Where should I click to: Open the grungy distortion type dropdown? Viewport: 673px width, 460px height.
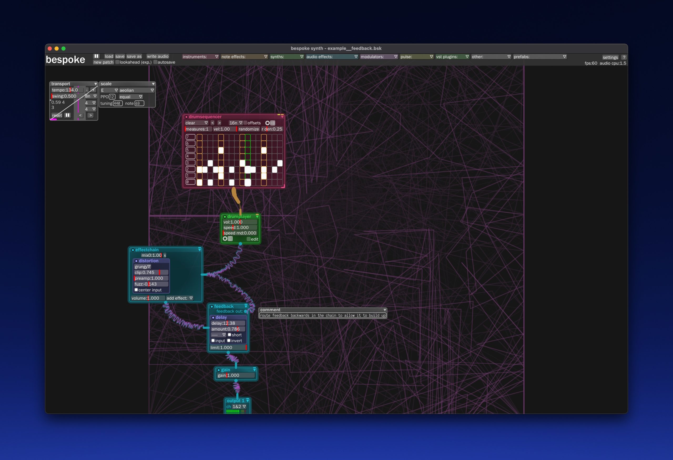coord(142,267)
